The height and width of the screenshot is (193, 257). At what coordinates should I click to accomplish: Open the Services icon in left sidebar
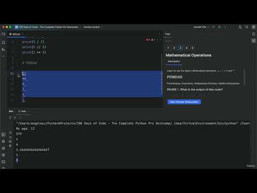click(x=3, y=155)
